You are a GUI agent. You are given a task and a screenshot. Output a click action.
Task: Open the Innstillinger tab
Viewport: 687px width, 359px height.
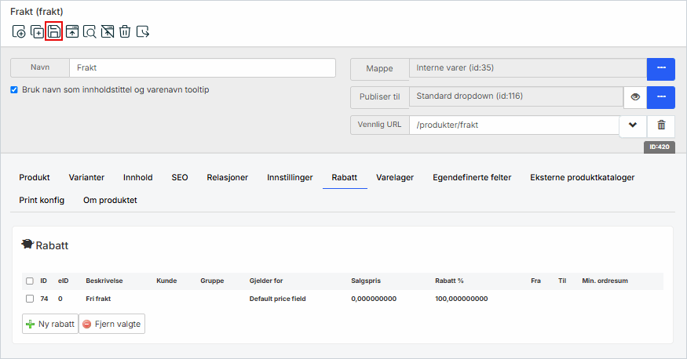(x=290, y=177)
